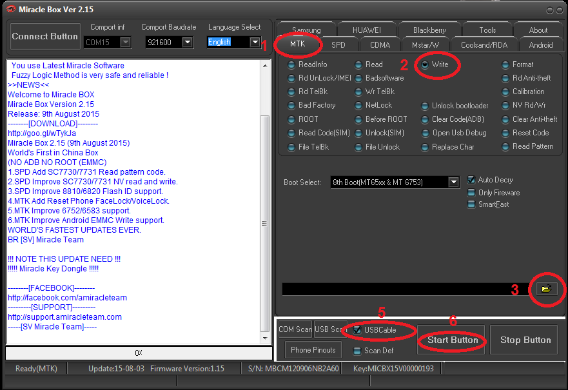Open the Android tab
The height and width of the screenshot is (390, 568).
540,45
